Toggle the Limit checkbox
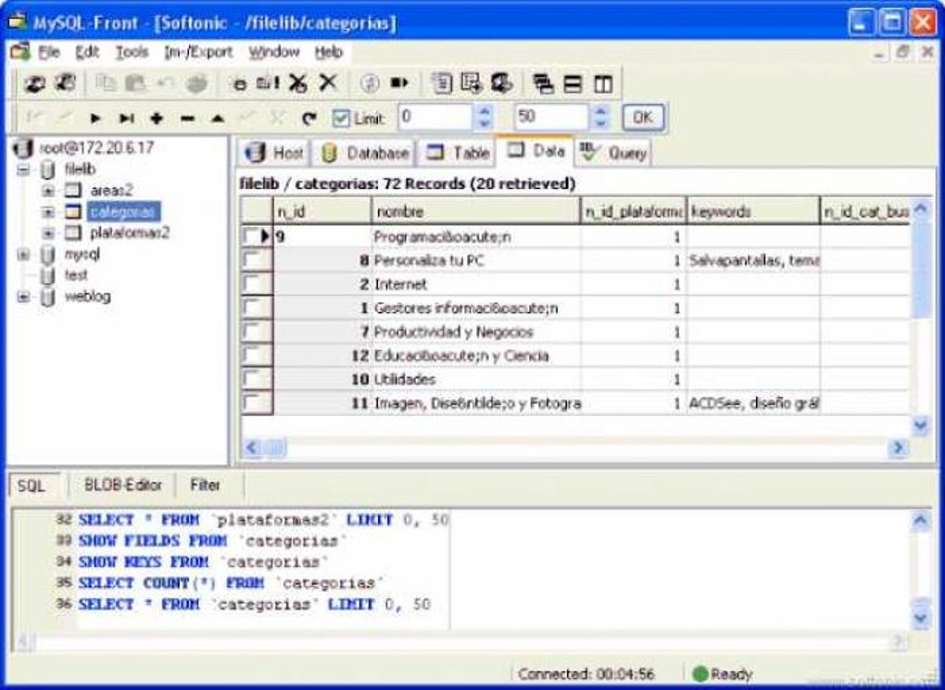The height and width of the screenshot is (690, 945). coord(341,119)
